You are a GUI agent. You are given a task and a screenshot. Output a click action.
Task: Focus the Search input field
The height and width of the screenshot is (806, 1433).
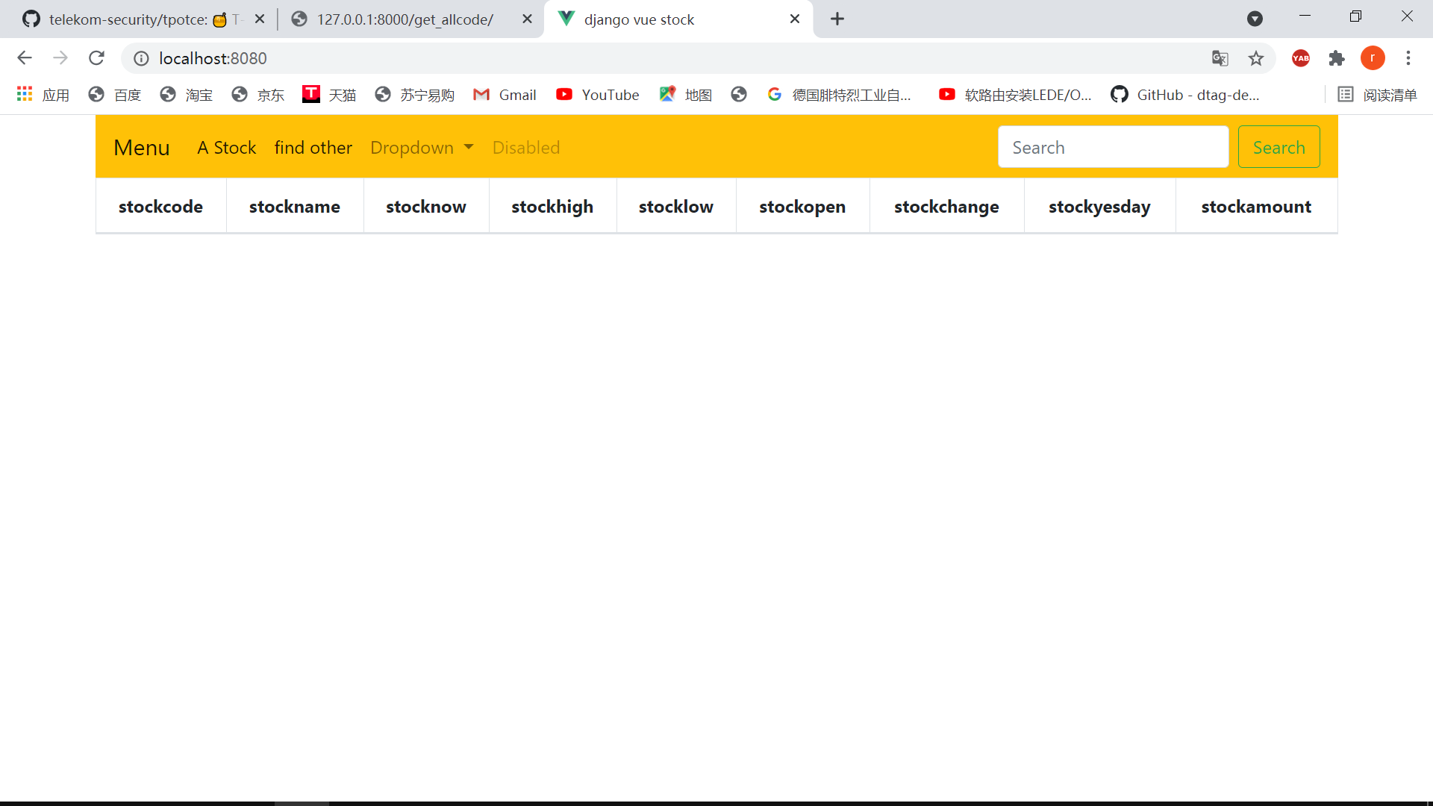point(1113,148)
